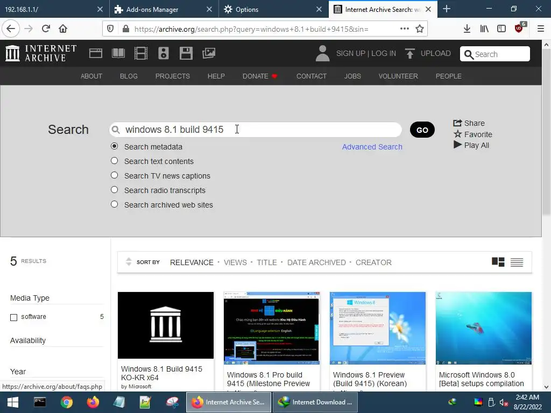Click the Favorite star link

click(x=472, y=134)
